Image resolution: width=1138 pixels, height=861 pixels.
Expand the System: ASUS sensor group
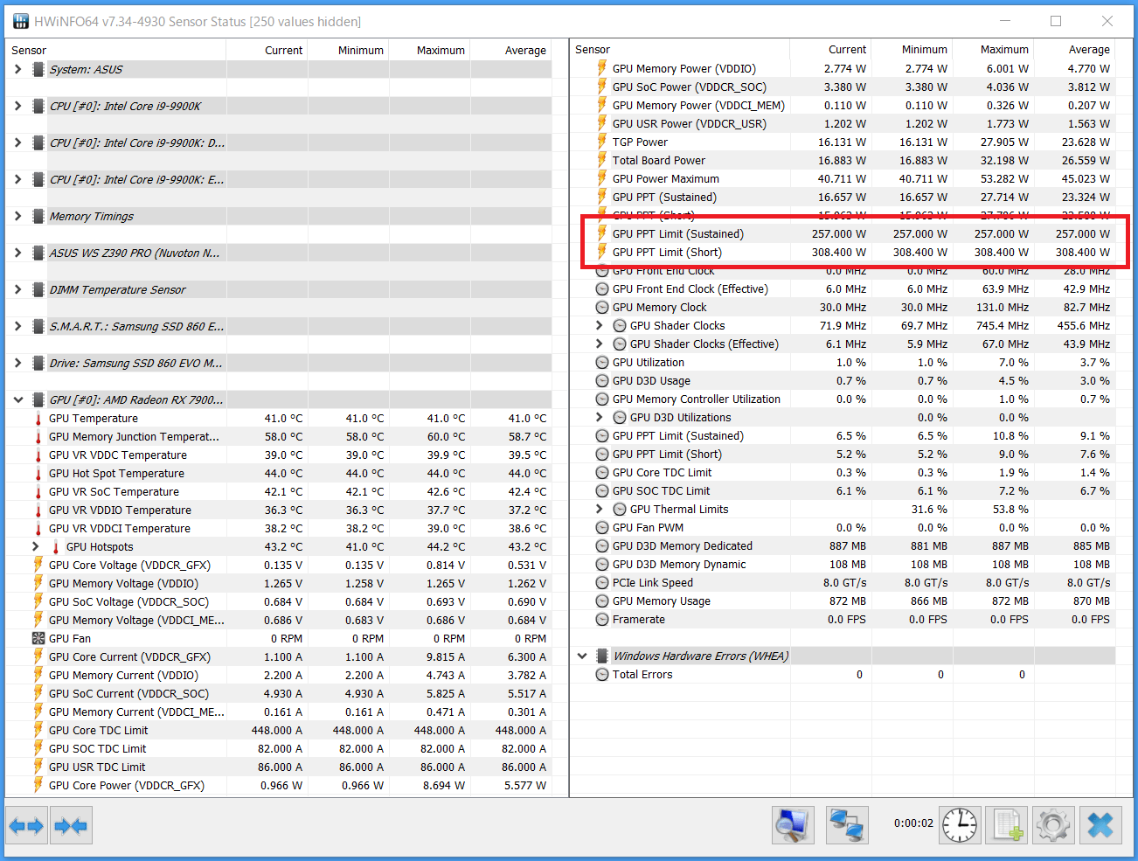pyautogui.click(x=18, y=69)
